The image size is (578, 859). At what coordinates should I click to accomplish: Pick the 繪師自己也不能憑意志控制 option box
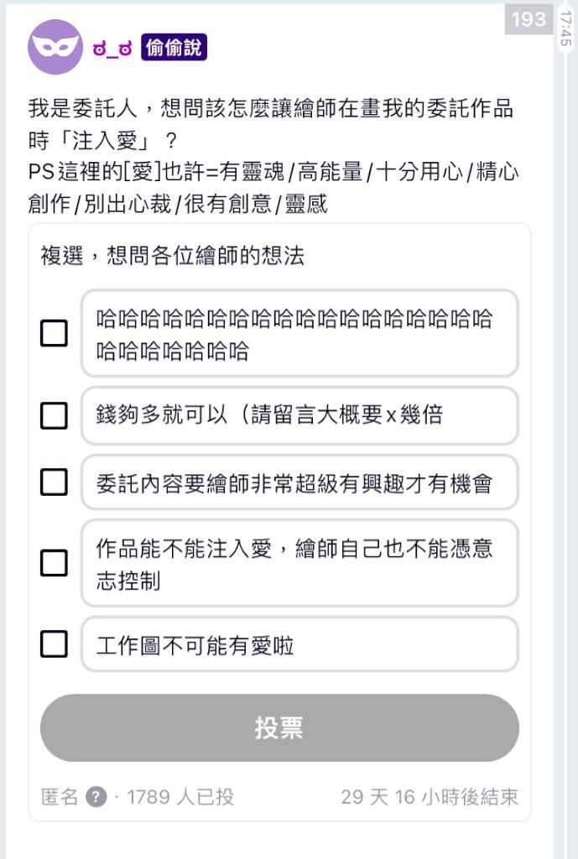tap(299, 563)
